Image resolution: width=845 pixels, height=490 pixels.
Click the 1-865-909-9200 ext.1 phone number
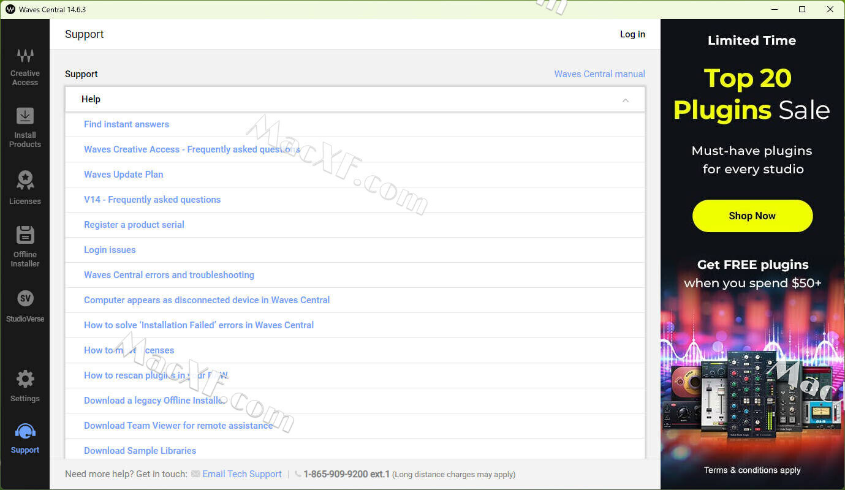(346, 474)
